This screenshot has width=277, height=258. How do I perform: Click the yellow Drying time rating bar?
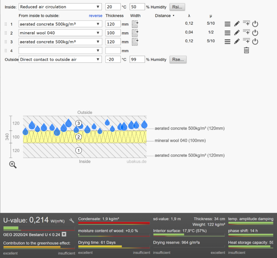coord(100,247)
